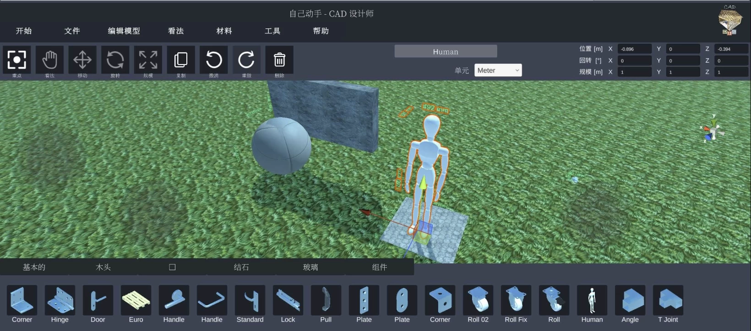Activate the focus (重点) tool
Viewport: 751px width, 331px height.
tap(17, 60)
